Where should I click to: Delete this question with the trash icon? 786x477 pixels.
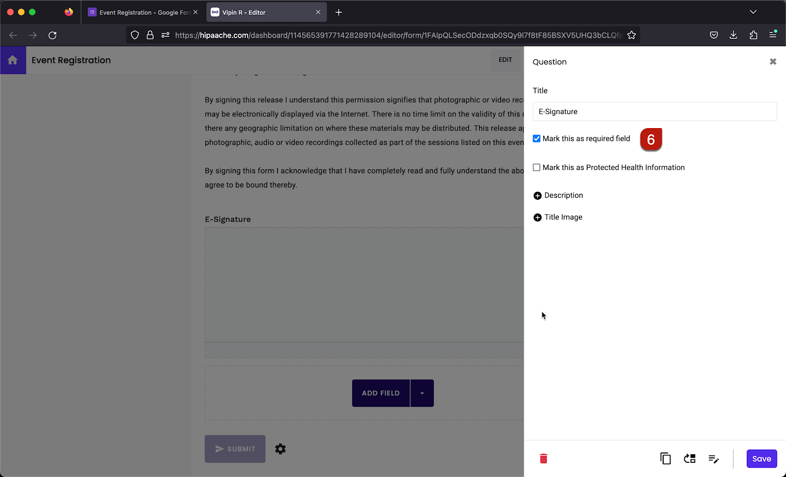[x=543, y=458]
